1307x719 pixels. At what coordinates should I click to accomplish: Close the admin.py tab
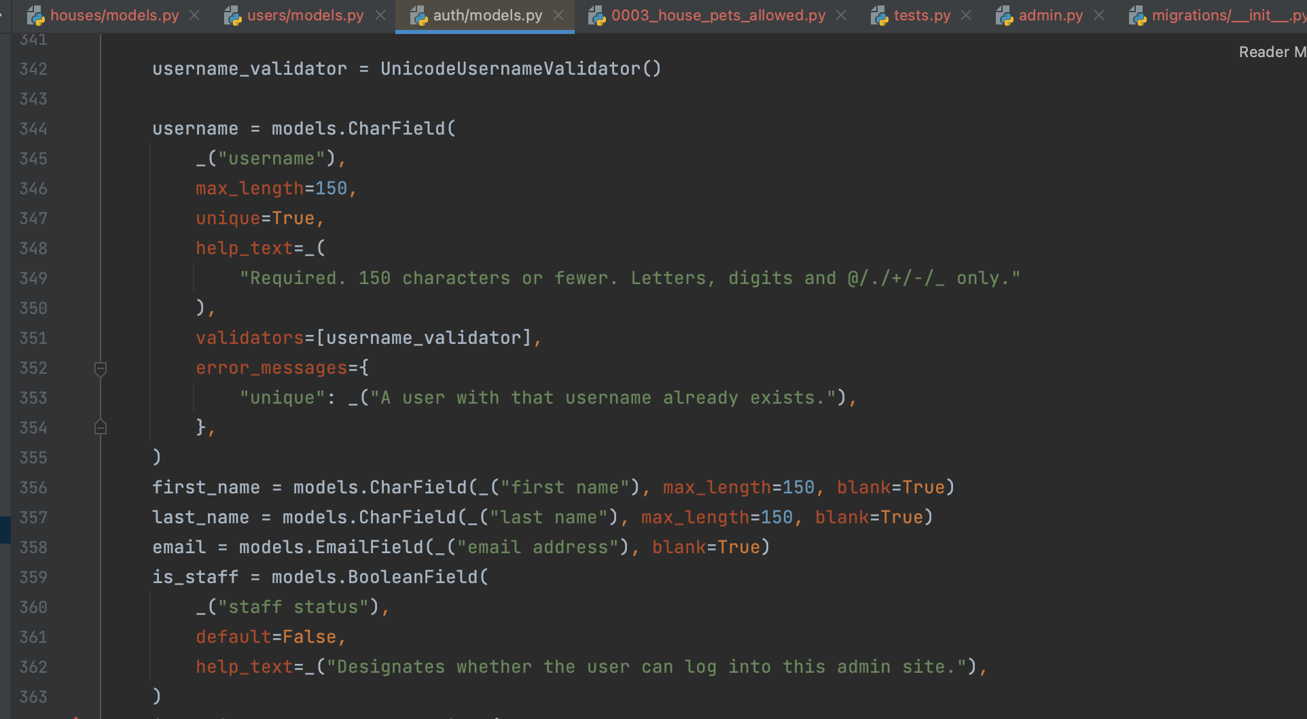[x=1099, y=15]
